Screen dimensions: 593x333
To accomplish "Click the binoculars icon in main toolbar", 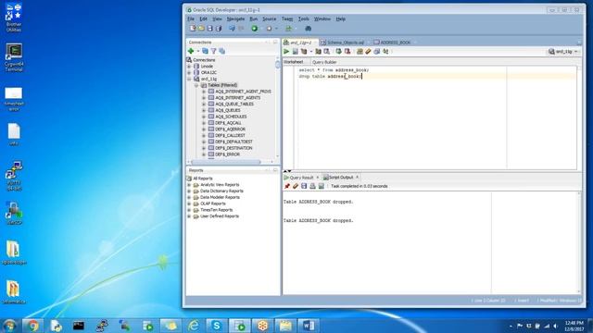I will (309, 29).
